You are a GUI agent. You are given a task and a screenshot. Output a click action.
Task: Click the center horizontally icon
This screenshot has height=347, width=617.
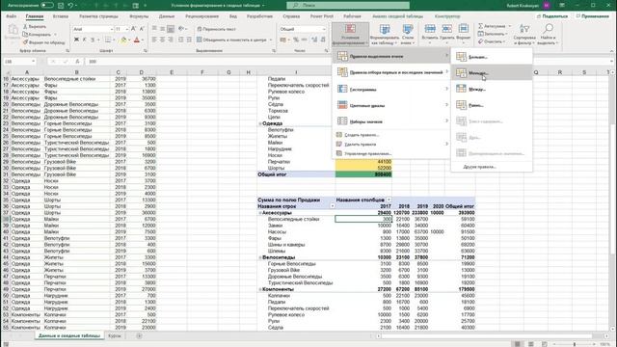(x=163, y=40)
